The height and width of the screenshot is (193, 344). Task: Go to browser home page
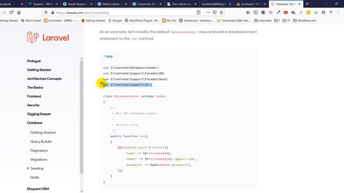point(19,12)
